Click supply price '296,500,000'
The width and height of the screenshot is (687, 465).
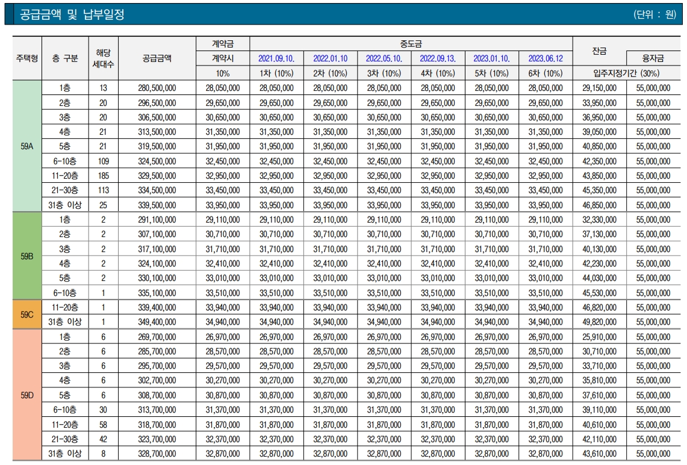pos(157,102)
